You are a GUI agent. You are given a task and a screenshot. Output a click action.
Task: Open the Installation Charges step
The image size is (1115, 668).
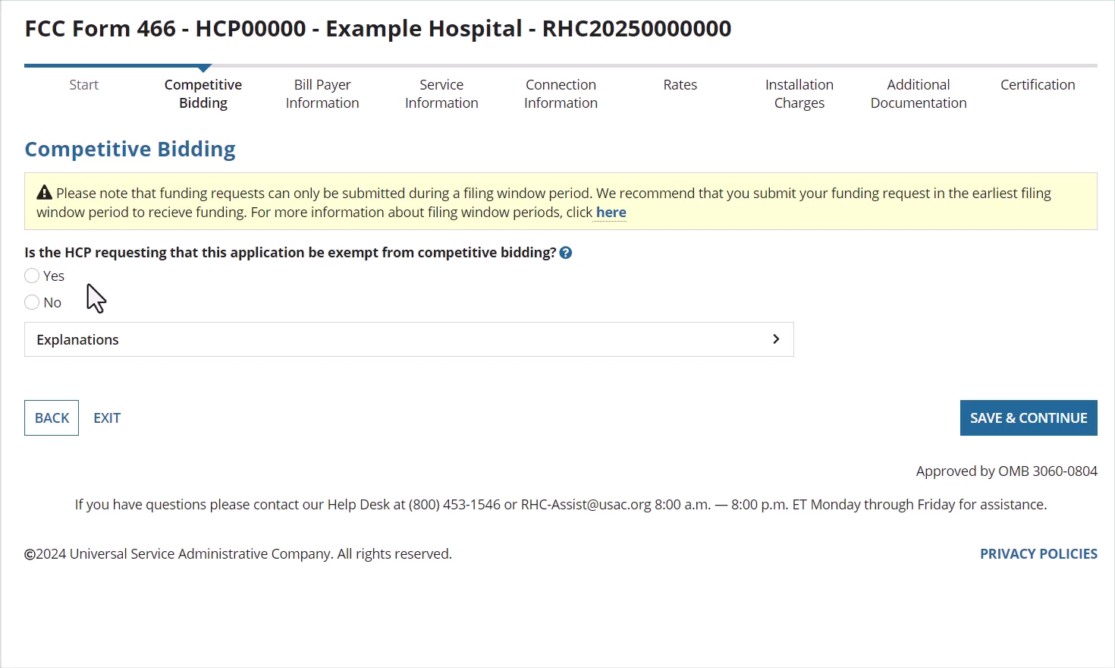tap(799, 94)
